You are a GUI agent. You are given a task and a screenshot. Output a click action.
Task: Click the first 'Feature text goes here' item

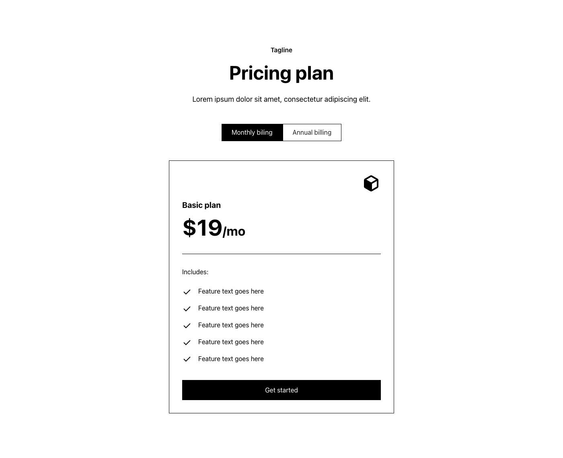coord(231,292)
